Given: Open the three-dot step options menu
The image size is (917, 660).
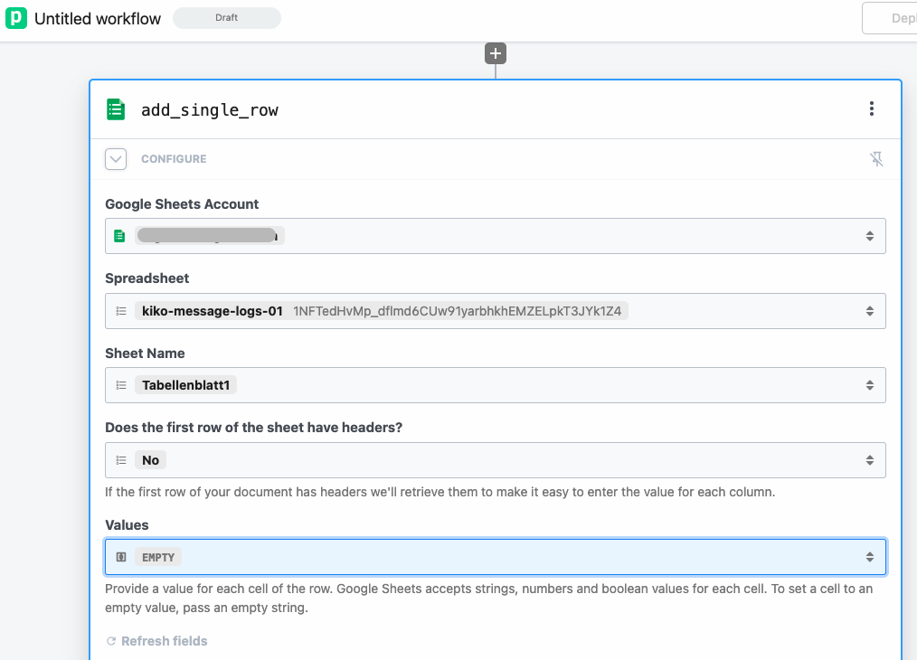Looking at the screenshot, I should click(x=872, y=108).
